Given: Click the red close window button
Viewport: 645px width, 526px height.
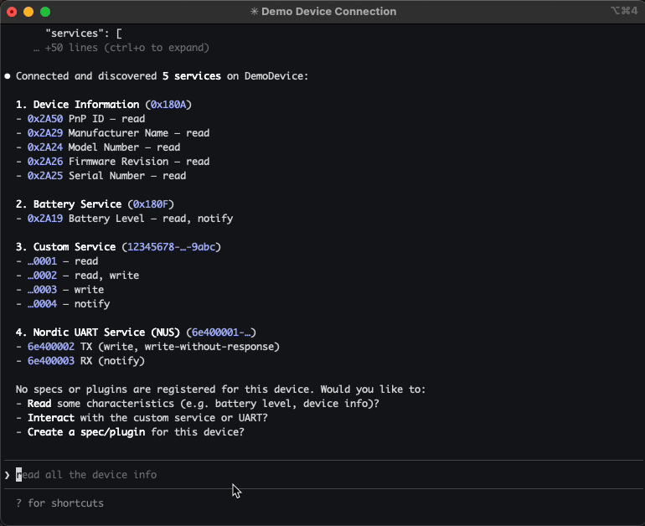Looking at the screenshot, I should coord(12,12).
